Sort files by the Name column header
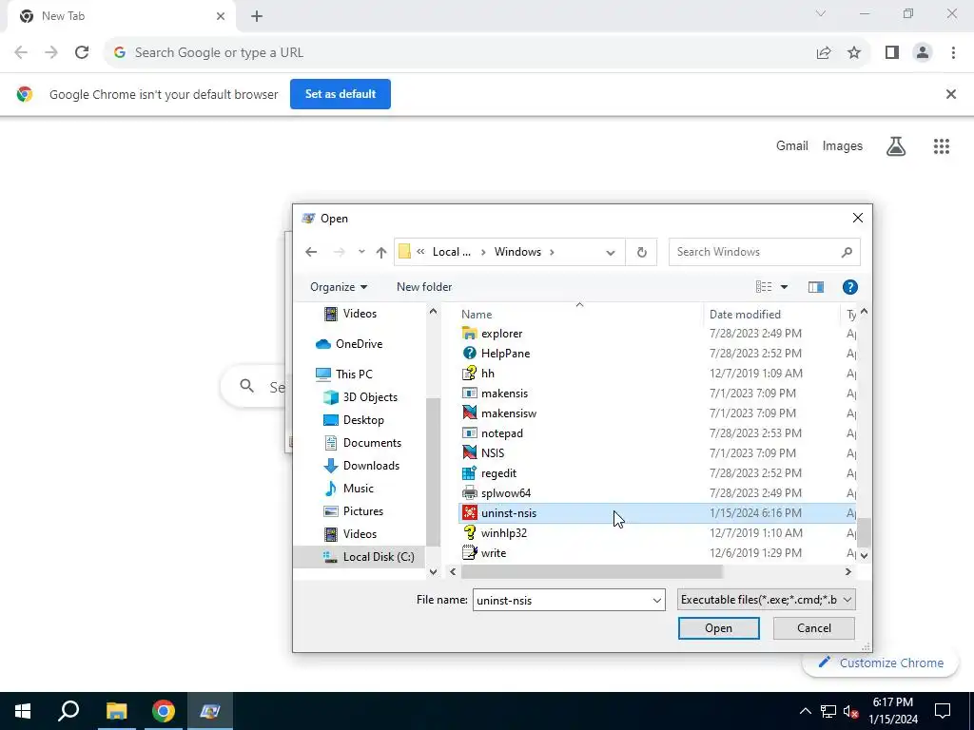The image size is (974, 730). (x=580, y=314)
